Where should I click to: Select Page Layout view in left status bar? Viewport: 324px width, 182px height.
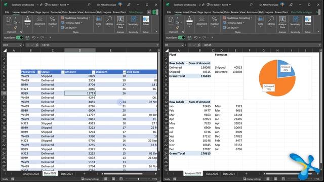[x=113, y=179]
